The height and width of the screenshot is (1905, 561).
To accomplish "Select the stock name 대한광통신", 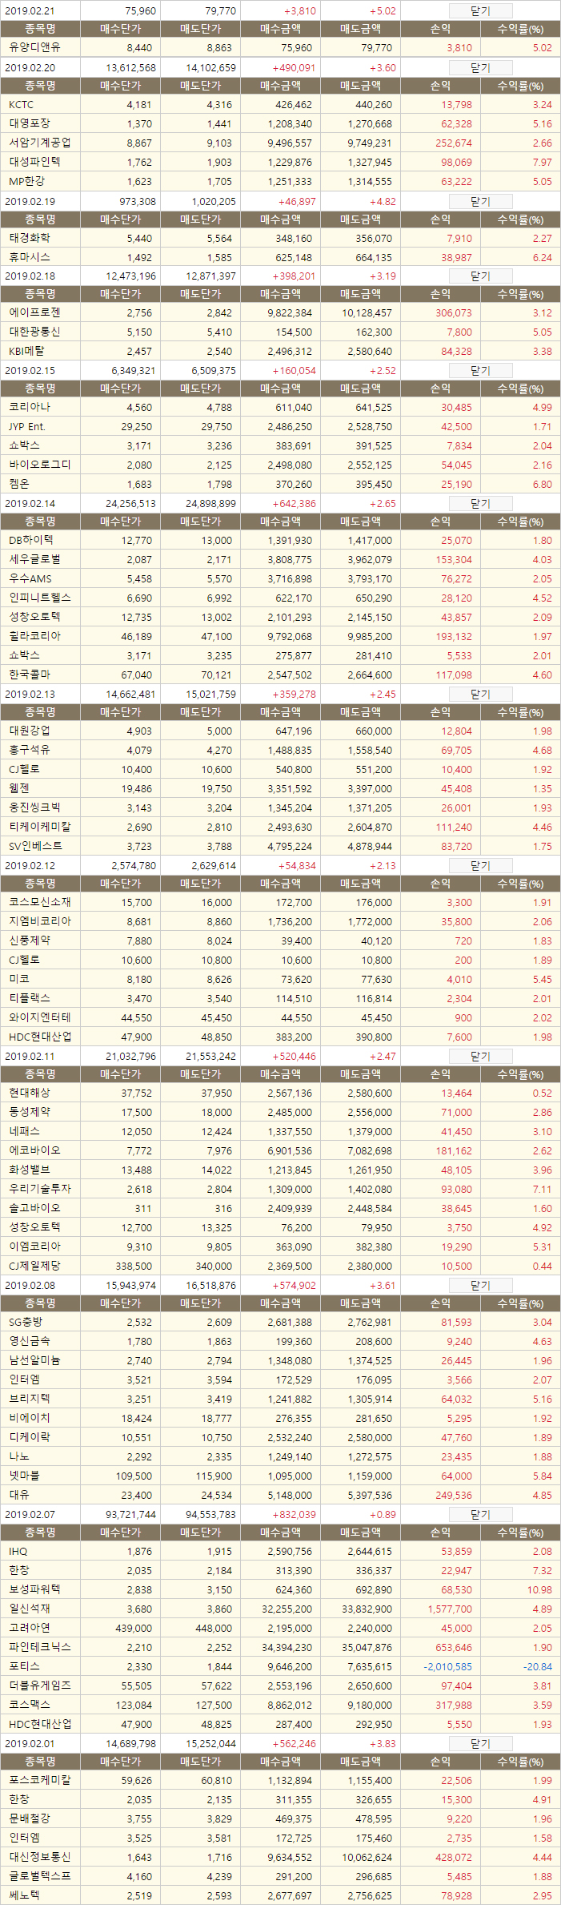I will pyautogui.click(x=34, y=332).
